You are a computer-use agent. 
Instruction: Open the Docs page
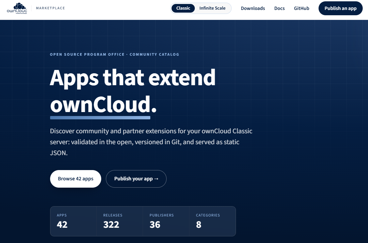pos(279,8)
